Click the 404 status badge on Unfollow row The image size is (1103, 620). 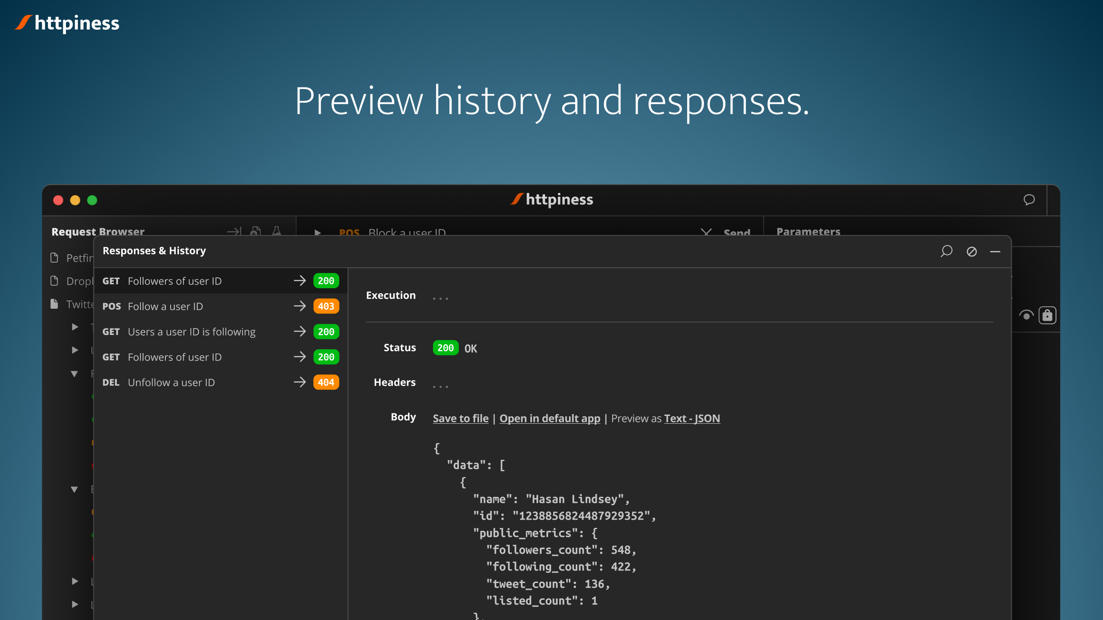pyautogui.click(x=326, y=382)
